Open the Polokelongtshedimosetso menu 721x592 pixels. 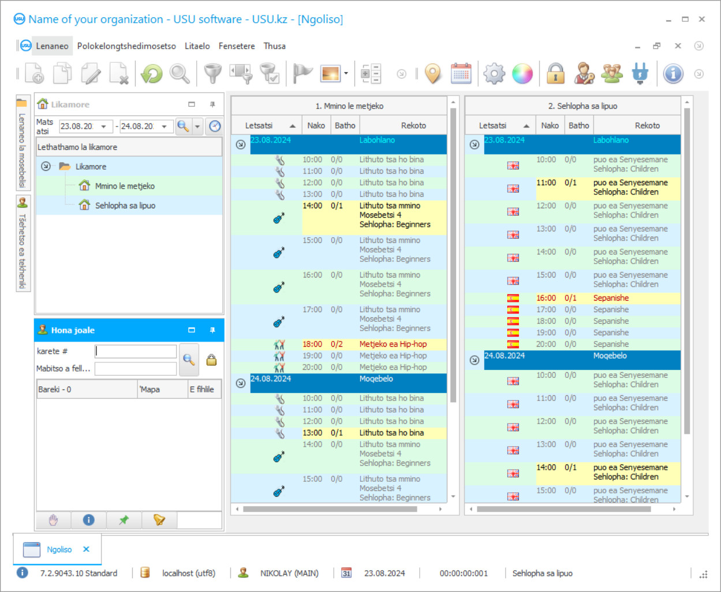click(126, 46)
